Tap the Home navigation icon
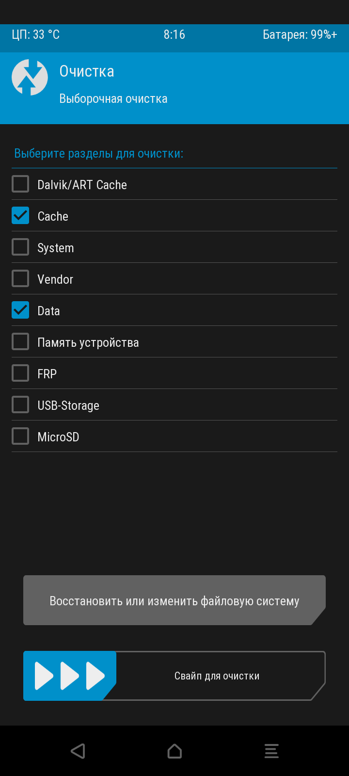The width and height of the screenshot is (349, 776). (174, 751)
